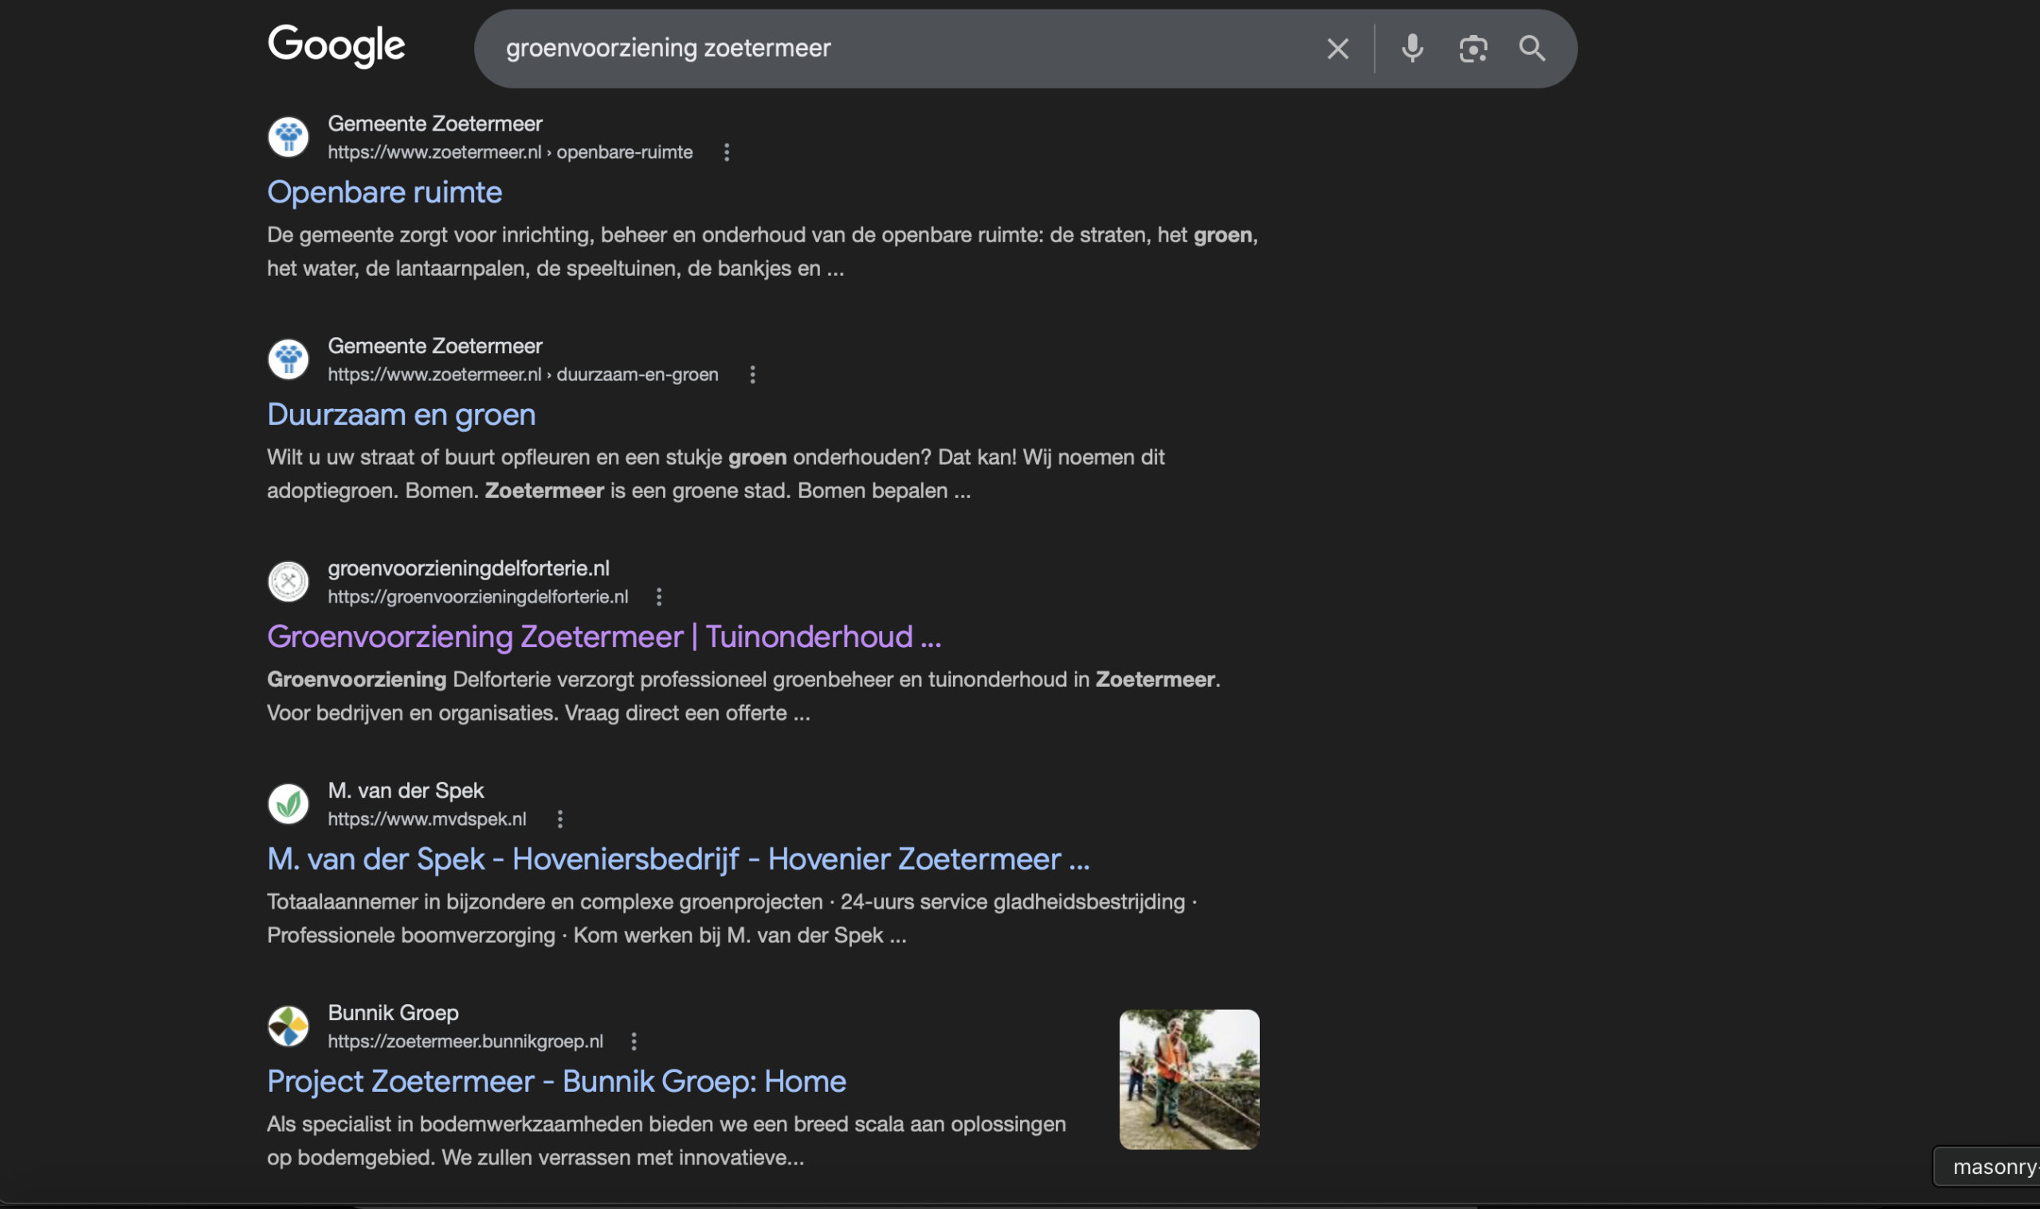Open Groenvoorziening Zoetermeer | Tuinonderhoud result
Screen dimensions: 2040x1209
point(603,636)
